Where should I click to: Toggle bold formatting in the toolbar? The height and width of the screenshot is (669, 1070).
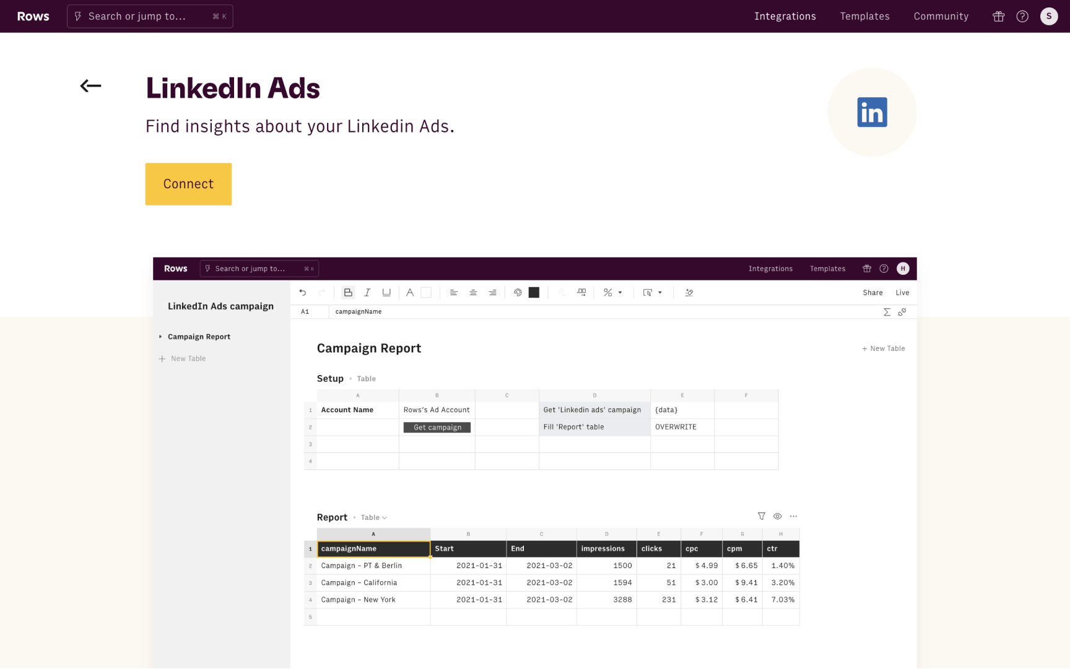point(348,293)
